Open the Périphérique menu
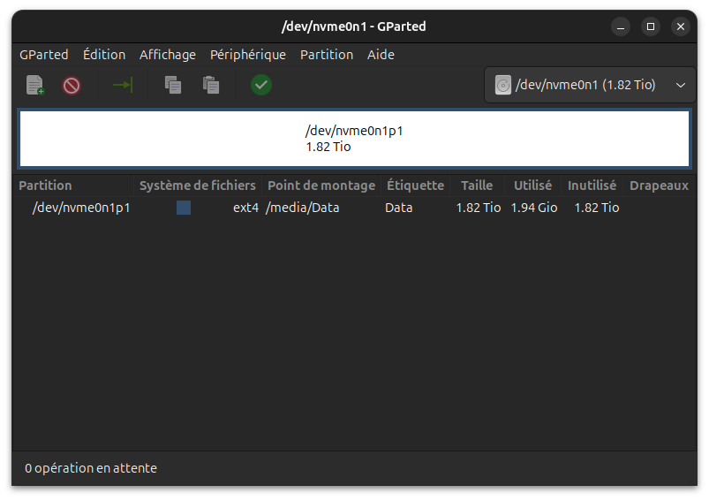This screenshot has width=709, height=500. click(x=248, y=55)
